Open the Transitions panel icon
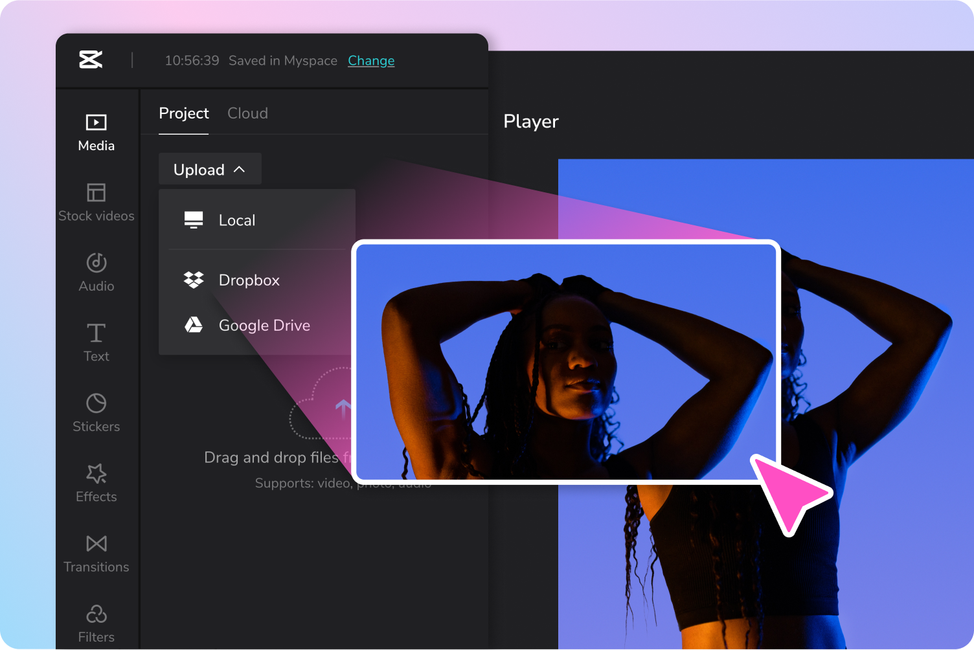974x650 pixels. (96, 543)
